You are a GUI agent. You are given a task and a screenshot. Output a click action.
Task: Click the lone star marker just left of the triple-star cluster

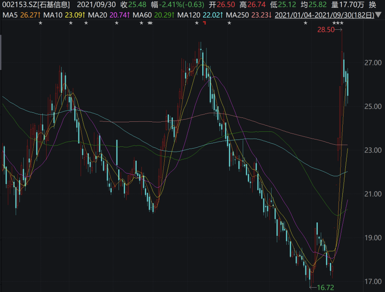point(305,23)
